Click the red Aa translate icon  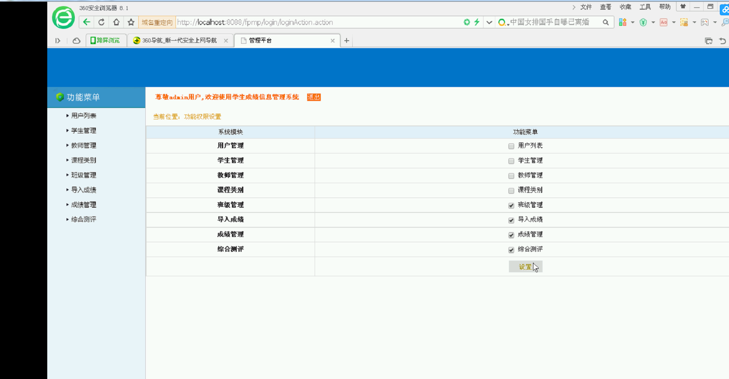point(664,22)
